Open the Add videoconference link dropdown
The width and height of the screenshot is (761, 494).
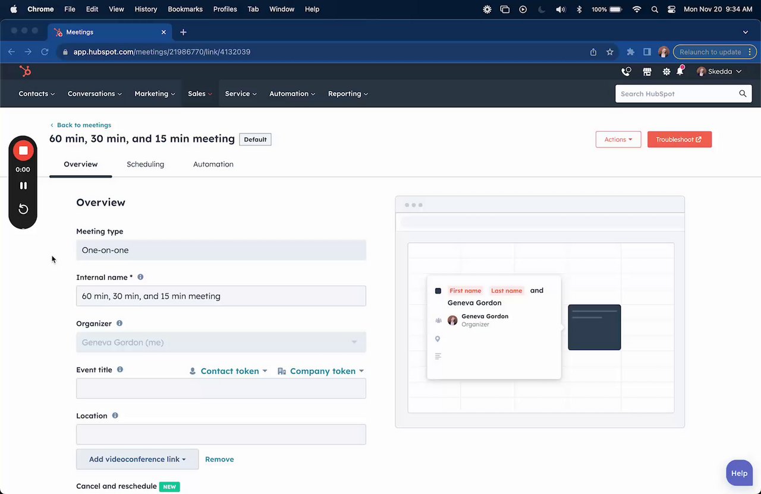tap(137, 459)
